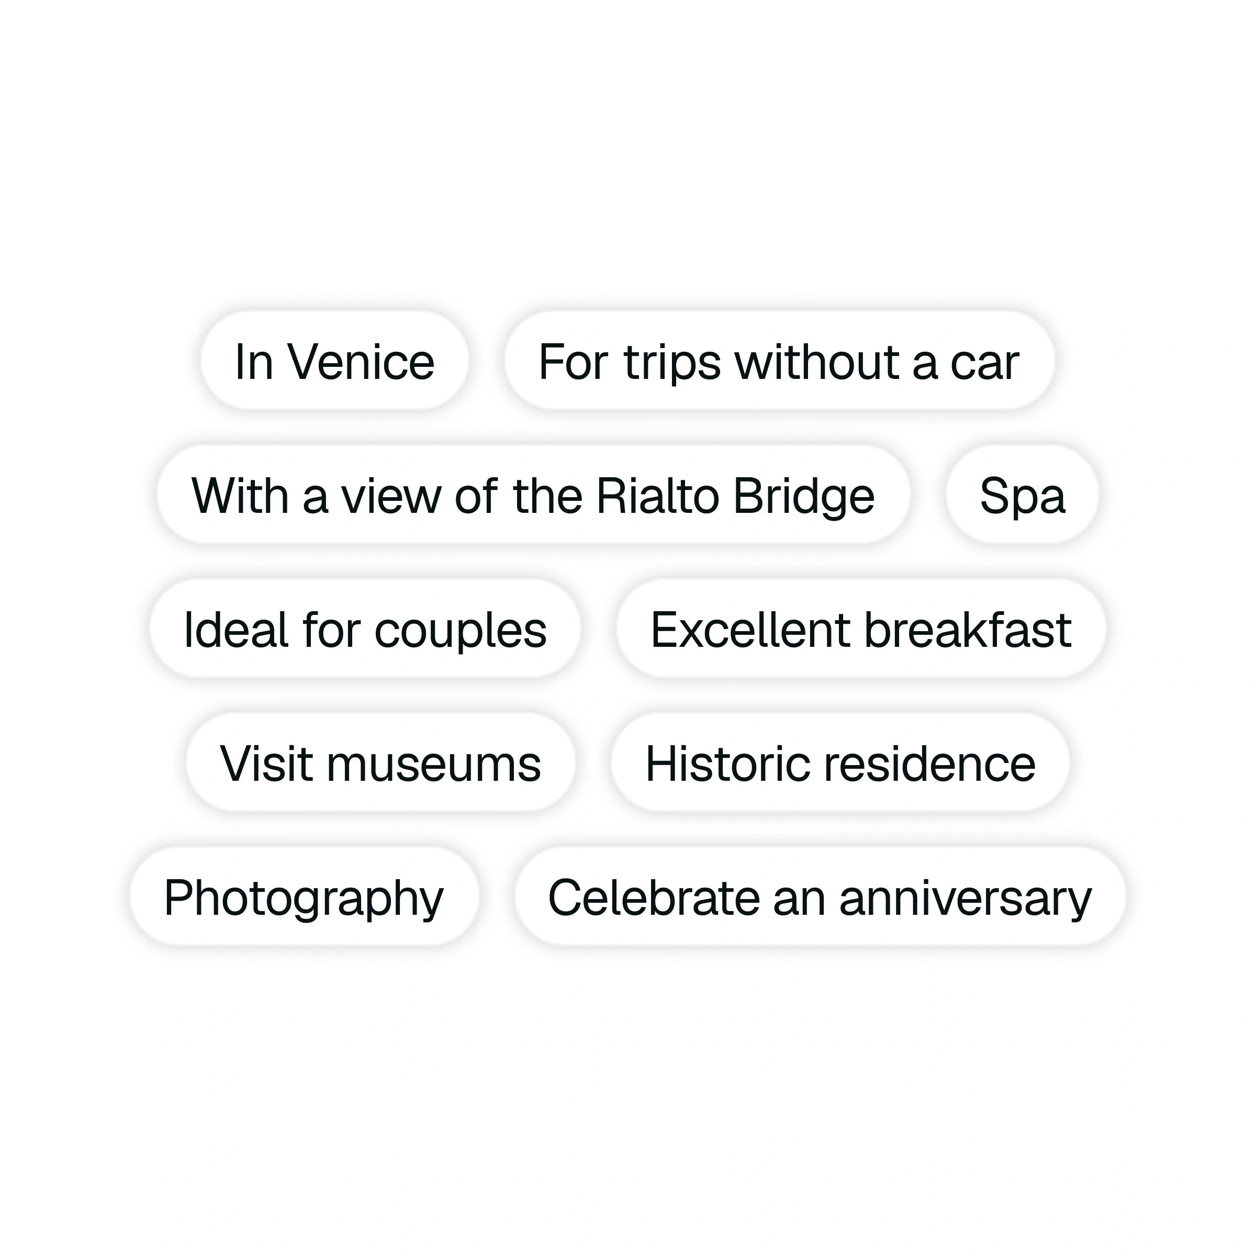
Task: Choose With a view of the Rialto Bridge
Action: point(532,496)
